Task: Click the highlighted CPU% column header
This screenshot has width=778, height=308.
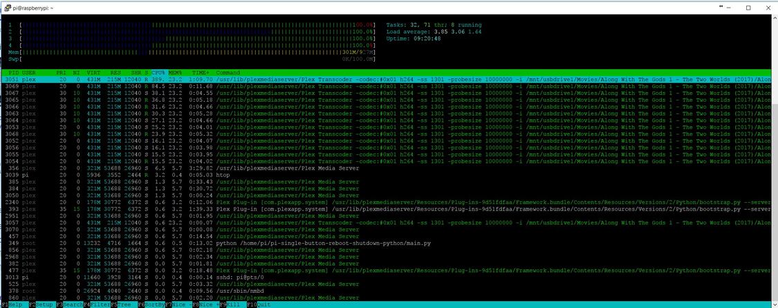Action: 159,73
